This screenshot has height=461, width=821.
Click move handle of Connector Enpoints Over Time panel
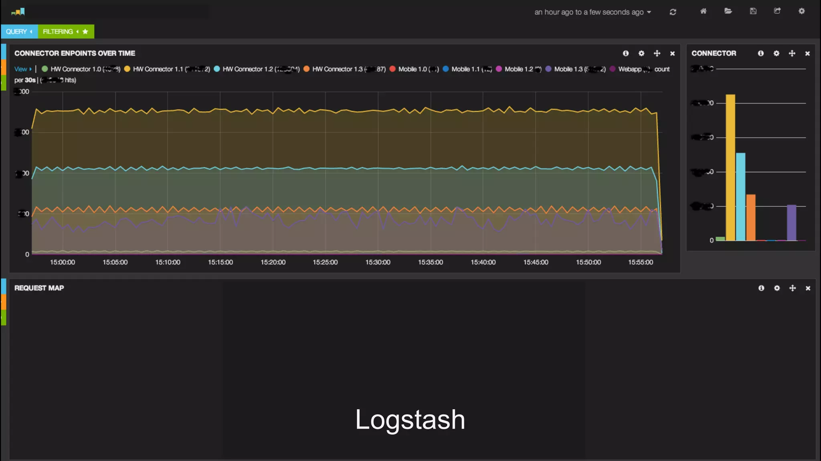[x=657, y=53]
